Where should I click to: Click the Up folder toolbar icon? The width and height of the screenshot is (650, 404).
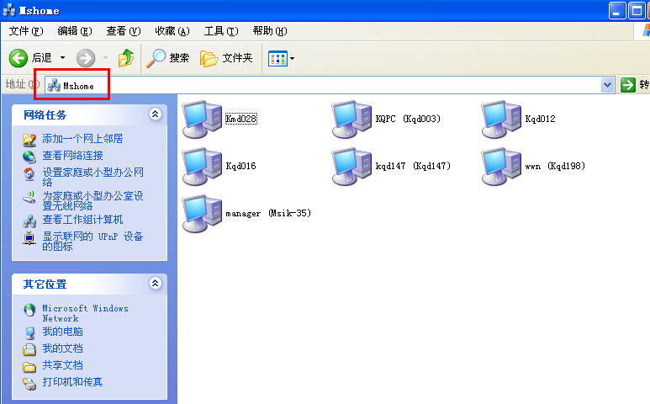126,58
